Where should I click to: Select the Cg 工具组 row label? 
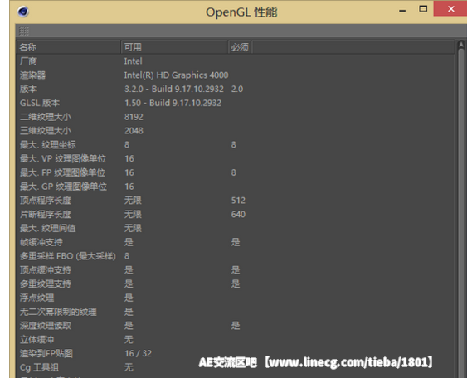coord(39,367)
